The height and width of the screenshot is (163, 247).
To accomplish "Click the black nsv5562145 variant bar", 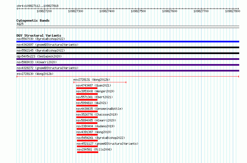I will 128,53.
